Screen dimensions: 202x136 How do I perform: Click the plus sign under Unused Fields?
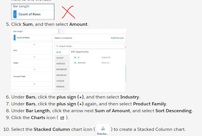tap(34, 84)
